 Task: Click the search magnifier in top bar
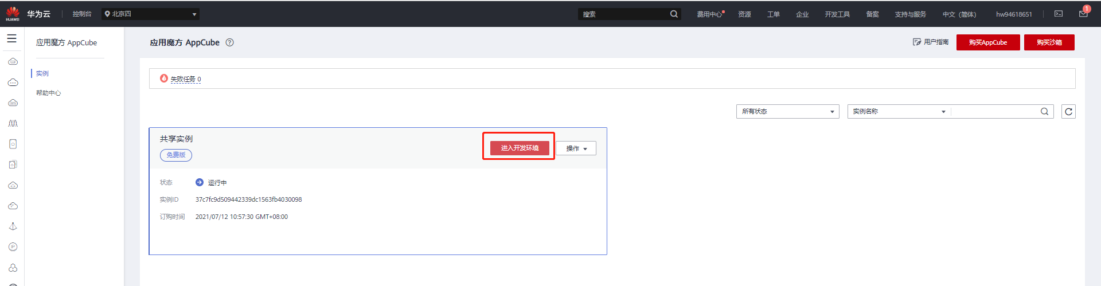click(674, 14)
